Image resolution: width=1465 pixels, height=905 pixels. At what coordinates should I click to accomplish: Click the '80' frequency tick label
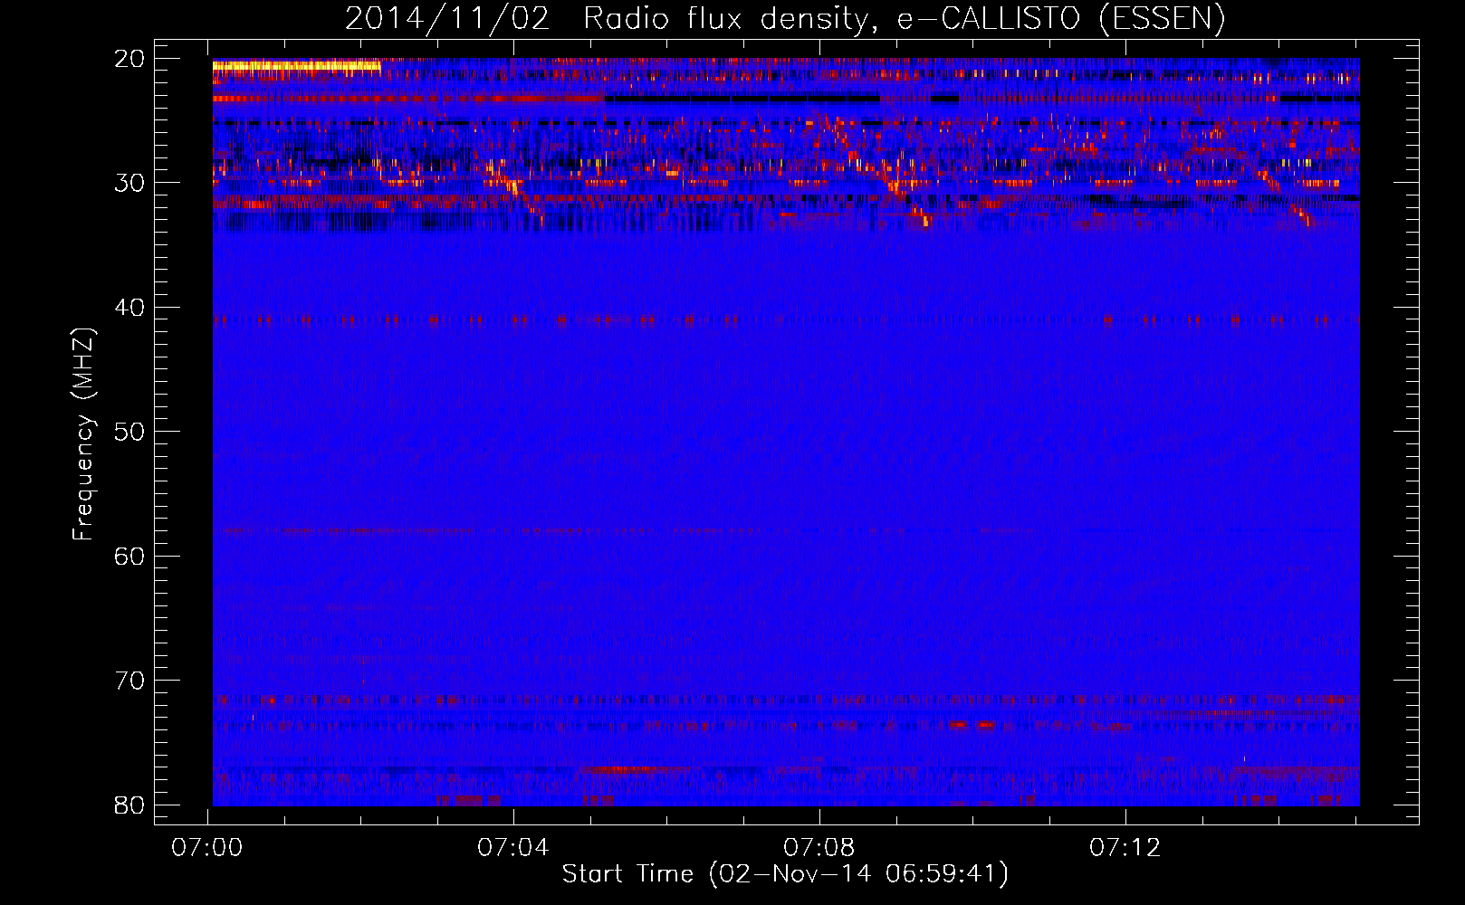(130, 805)
